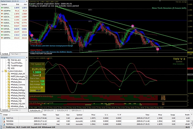Viewport: 193px width, 129px height.
Task: Click the #Pallada_Entry indicator icon
Action: click(9, 87)
